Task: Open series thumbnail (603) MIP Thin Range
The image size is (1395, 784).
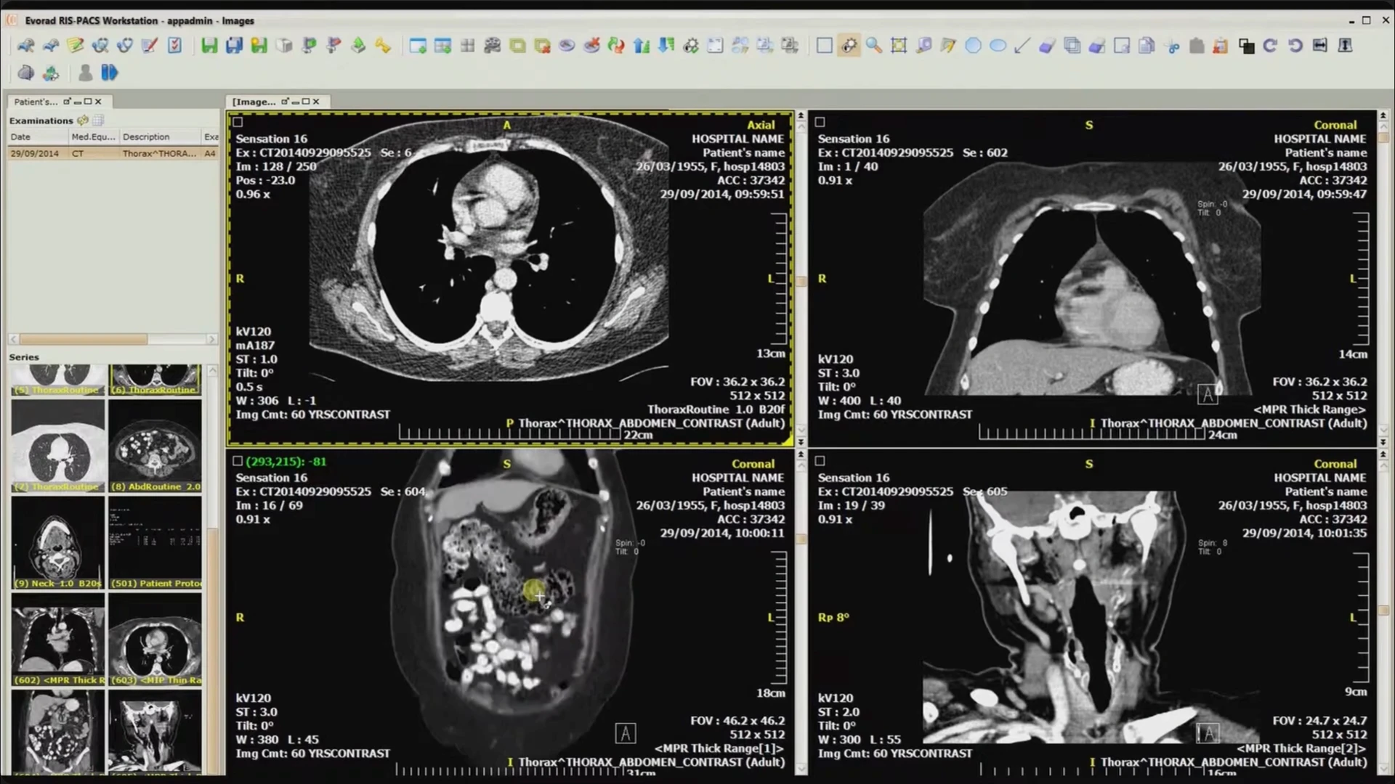Action: point(155,640)
